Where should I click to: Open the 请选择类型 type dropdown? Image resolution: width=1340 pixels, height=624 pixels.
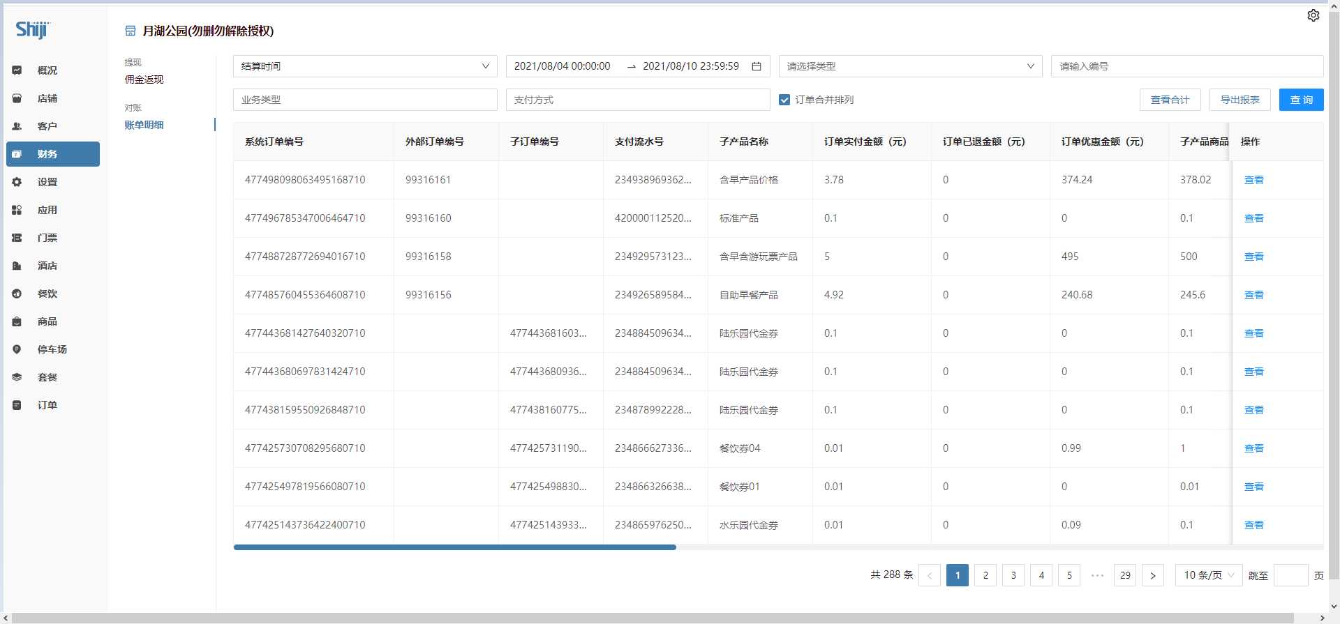pos(909,66)
